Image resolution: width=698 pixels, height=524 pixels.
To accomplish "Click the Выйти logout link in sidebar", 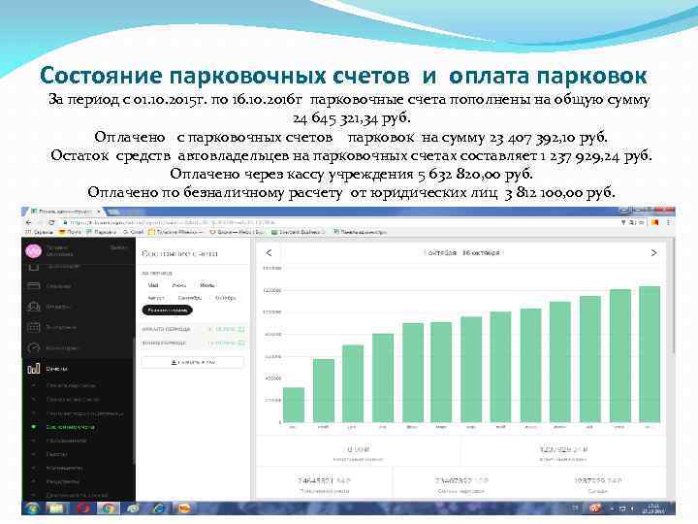I will tap(118, 247).
